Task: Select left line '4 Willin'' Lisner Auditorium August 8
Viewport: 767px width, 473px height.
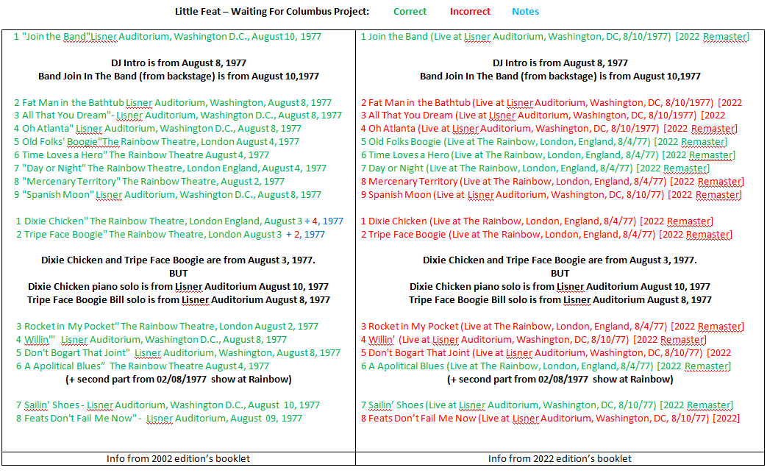Action: 151,339
